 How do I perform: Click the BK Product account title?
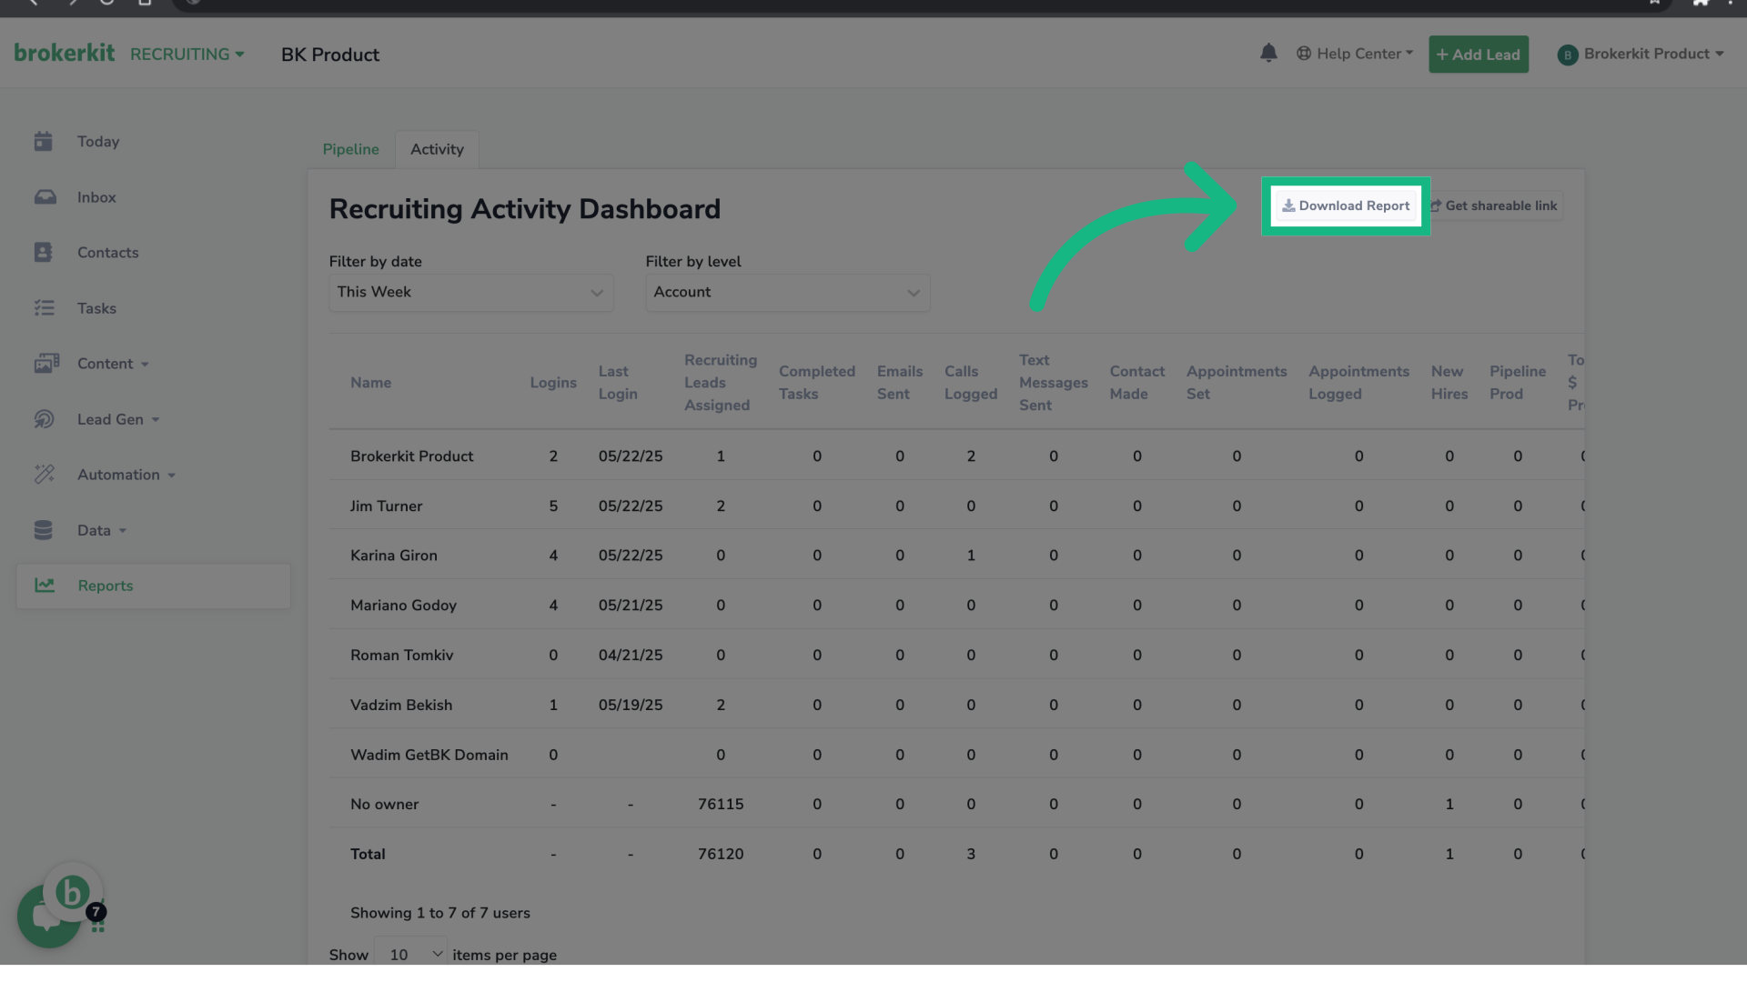click(330, 55)
